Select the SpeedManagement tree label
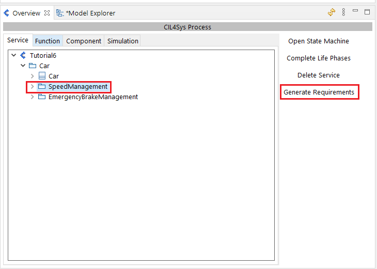The width and height of the screenshot is (377, 269). click(78, 87)
